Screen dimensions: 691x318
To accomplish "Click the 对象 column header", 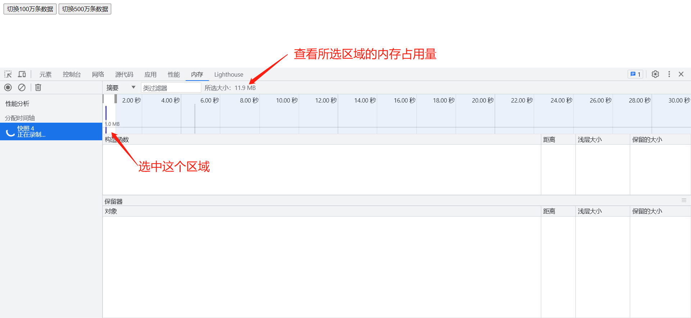I will [x=322, y=211].
